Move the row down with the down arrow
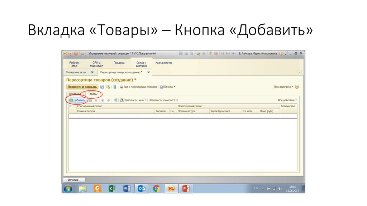Image resolution: width=367 pixels, height=206 pixels. [108, 100]
